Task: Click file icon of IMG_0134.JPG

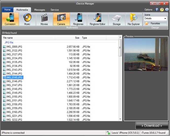Action: tap(5, 58)
